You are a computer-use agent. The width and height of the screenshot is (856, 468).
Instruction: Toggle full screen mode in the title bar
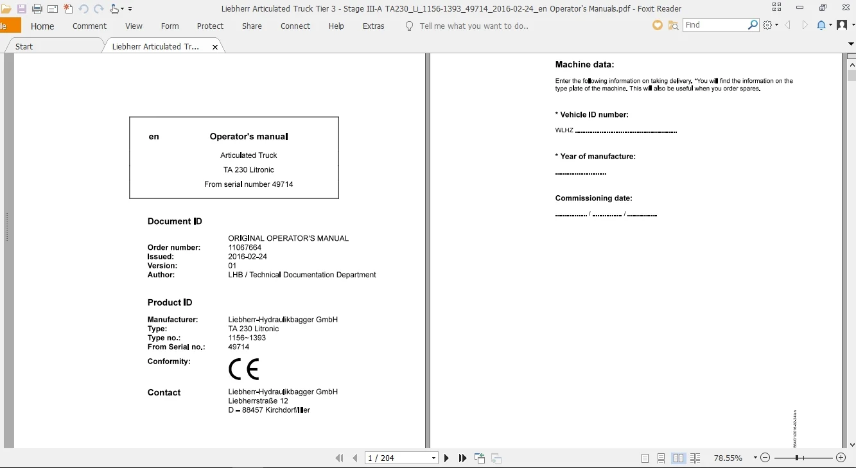point(776,8)
